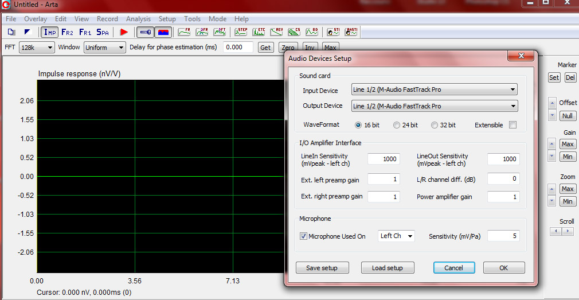The height and width of the screenshot is (300, 579).
Task: Click the new file icon in toolbar
Action: (11, 32)
